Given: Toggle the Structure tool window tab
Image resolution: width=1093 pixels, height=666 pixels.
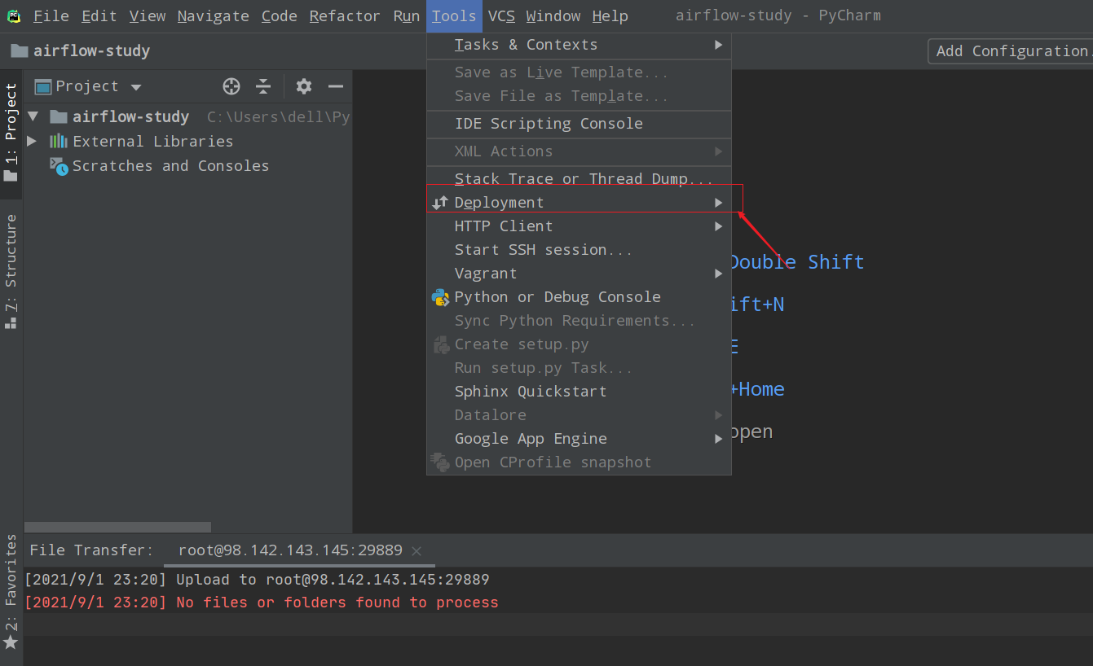Looking at the screenshot, I should [11, 269].
